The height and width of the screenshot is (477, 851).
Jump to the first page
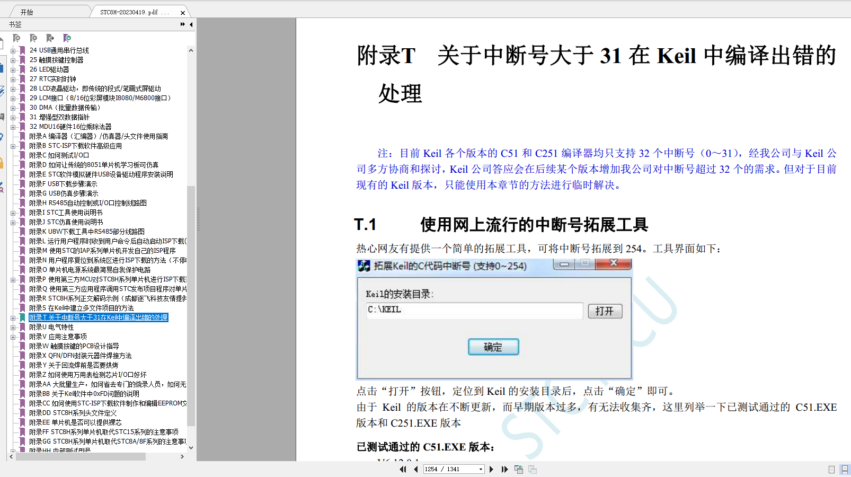pos(403,469)
